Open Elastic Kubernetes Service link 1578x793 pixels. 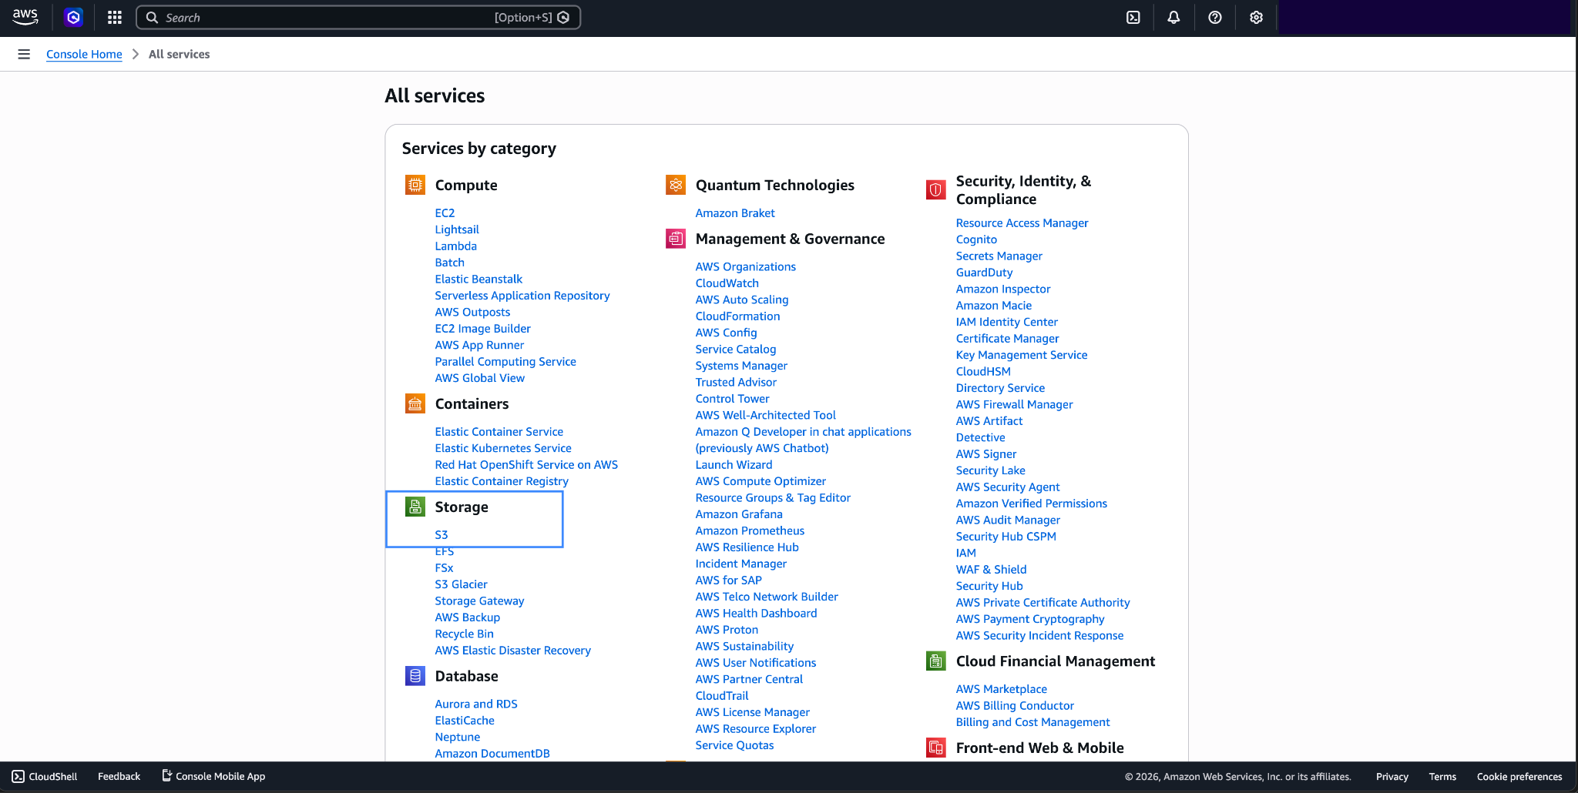click(503, 448)
